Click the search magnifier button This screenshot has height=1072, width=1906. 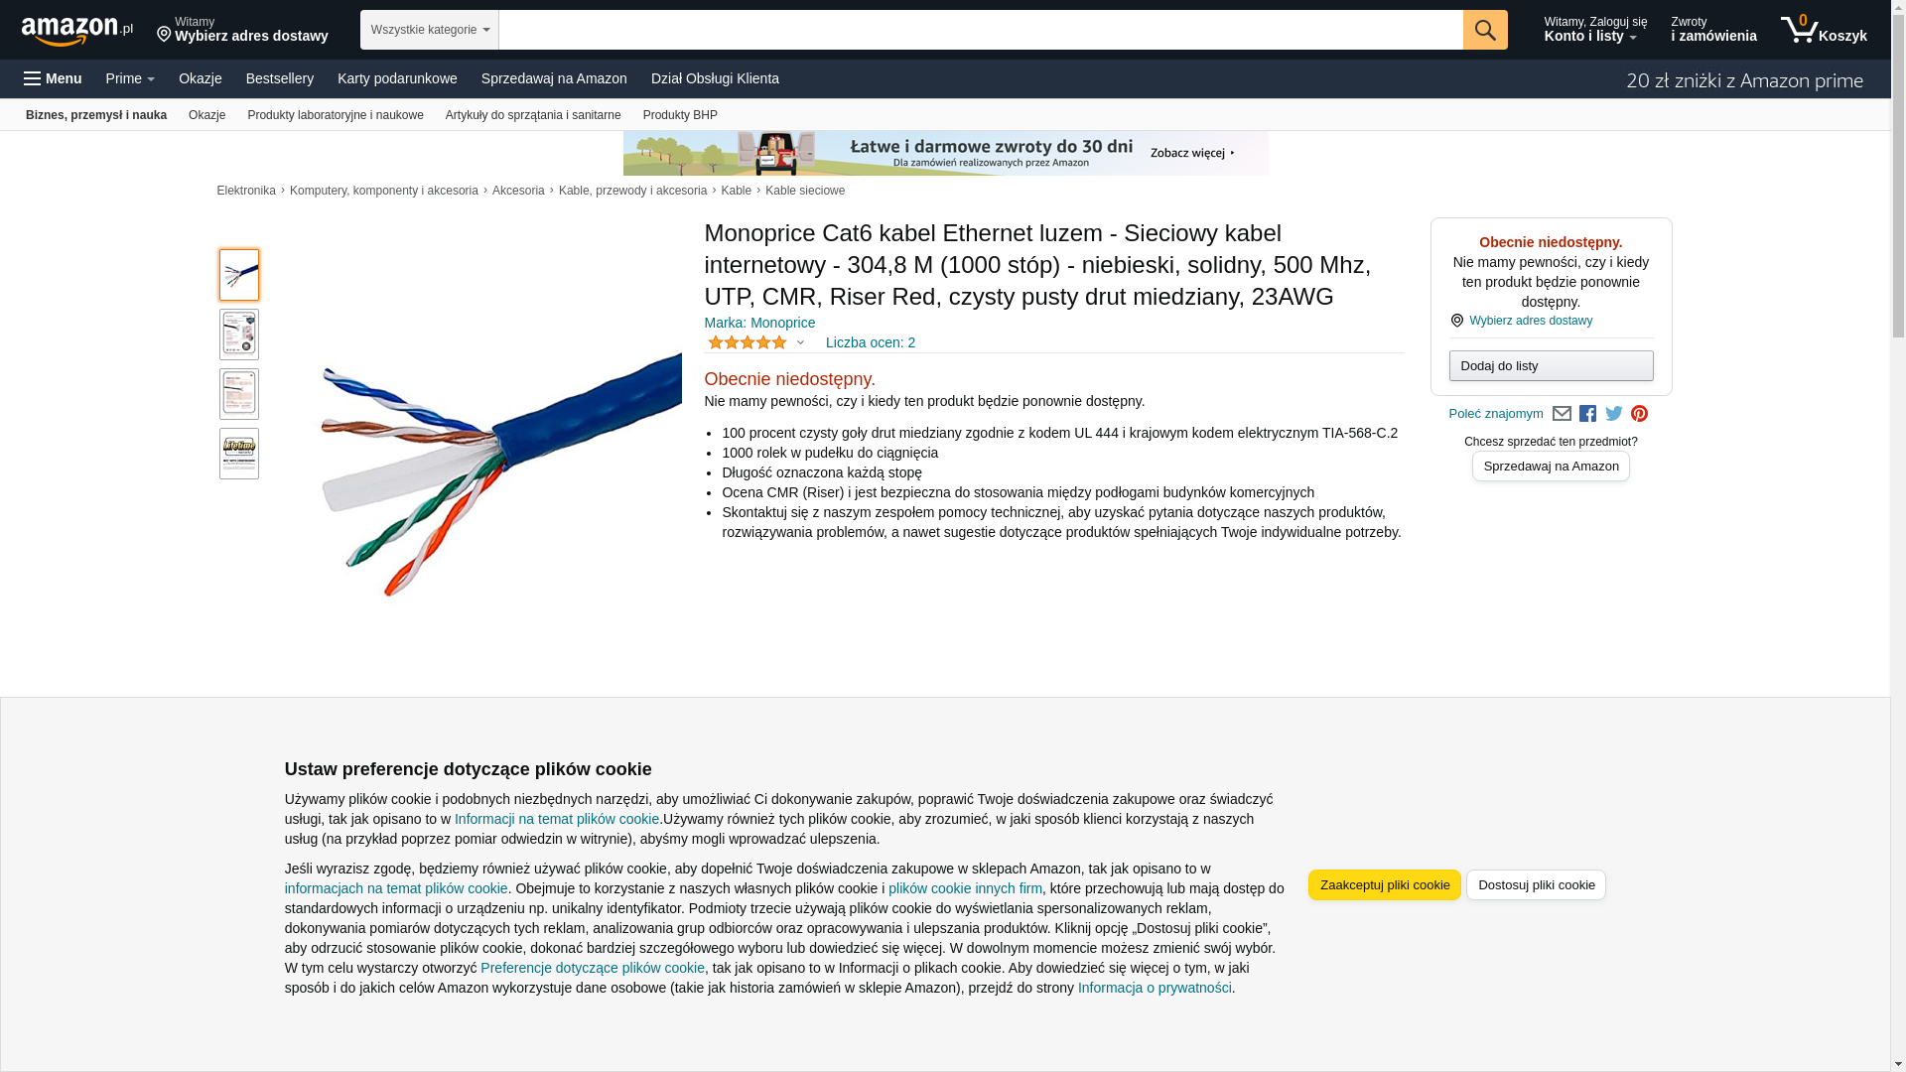pyautogui.click(x=1485, y=30)
